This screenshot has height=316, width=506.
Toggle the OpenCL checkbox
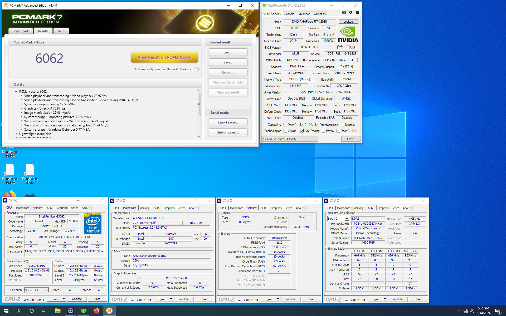pos(285,125)
